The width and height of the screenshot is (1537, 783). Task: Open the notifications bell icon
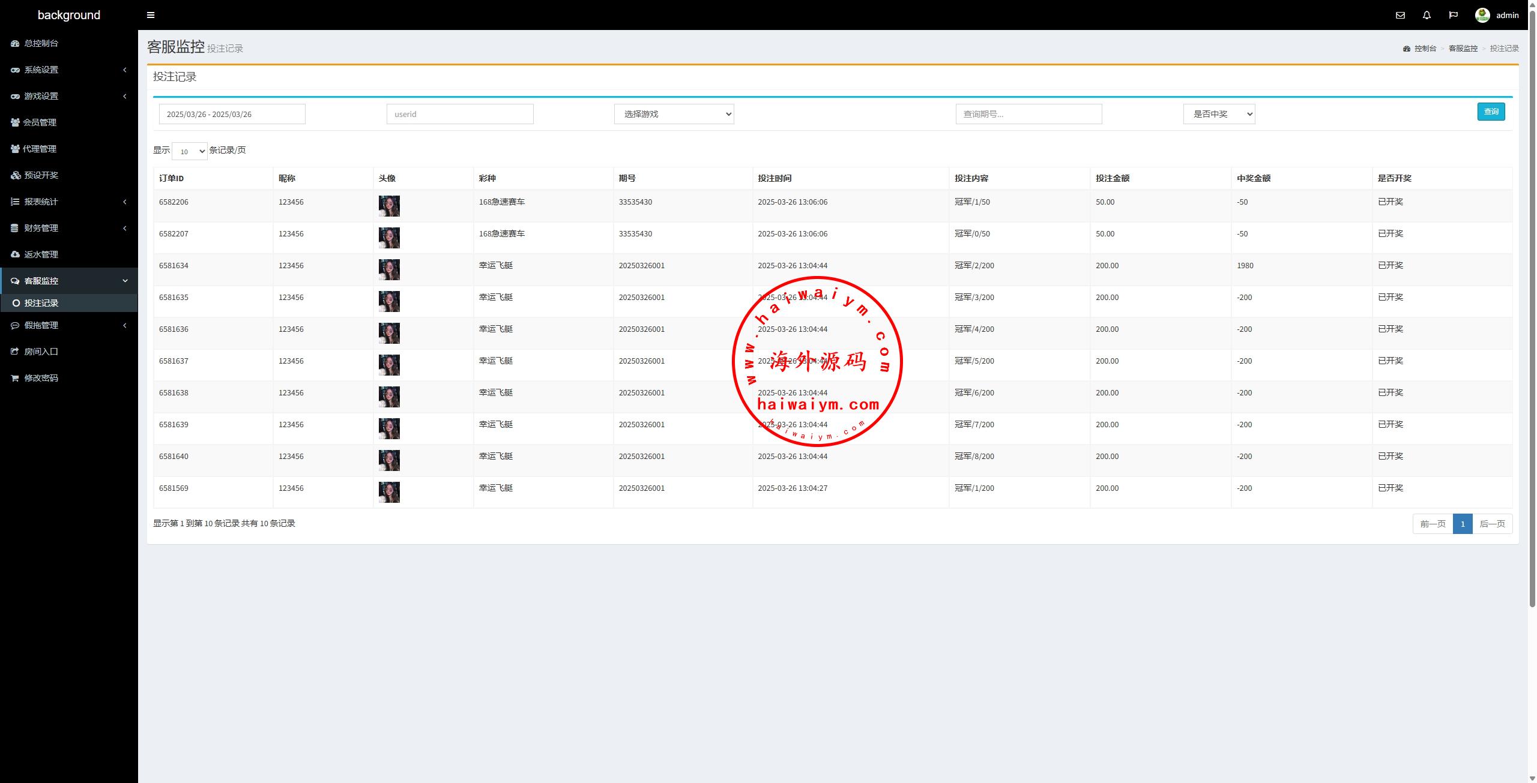(x=1427, y=15)
